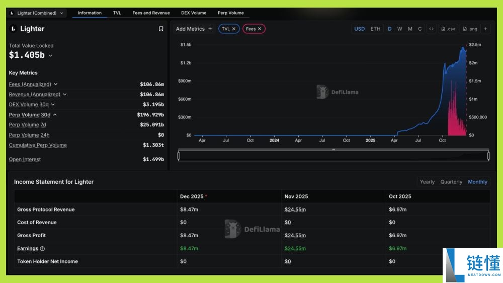Viewport: 503px width, 283px height.
Task: Click the Open Interest metric label
Action: click(25, 159)
